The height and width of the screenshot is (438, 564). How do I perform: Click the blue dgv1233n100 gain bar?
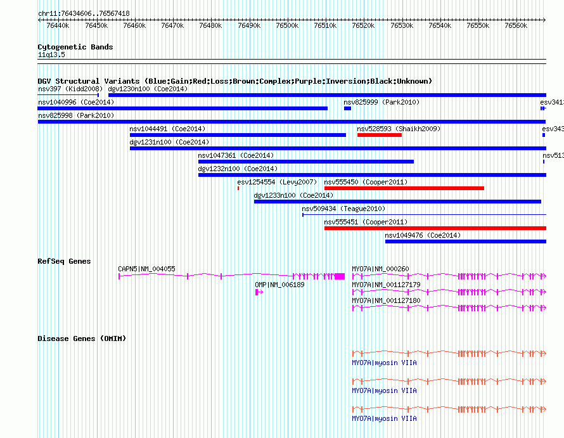point(397,202)
